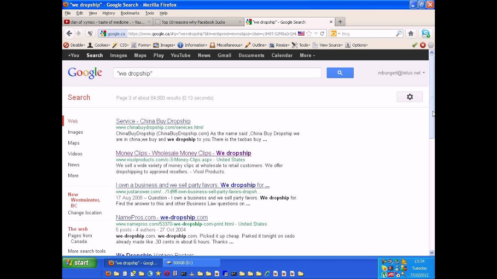Click US flag icon in address bar
Image resolution: width=497 pixels, height=279 pixels.
[301, 34]
